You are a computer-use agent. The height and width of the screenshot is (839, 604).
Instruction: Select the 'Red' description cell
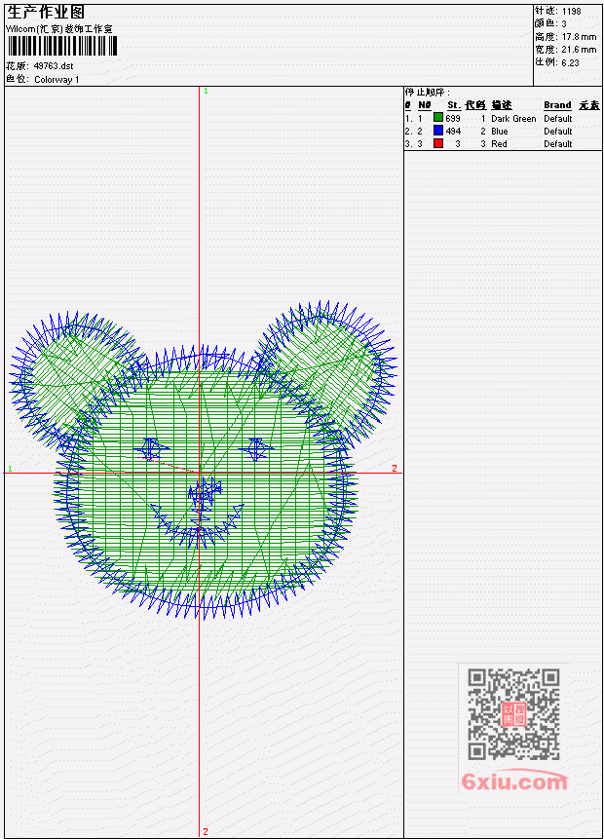tap(499, 144)
